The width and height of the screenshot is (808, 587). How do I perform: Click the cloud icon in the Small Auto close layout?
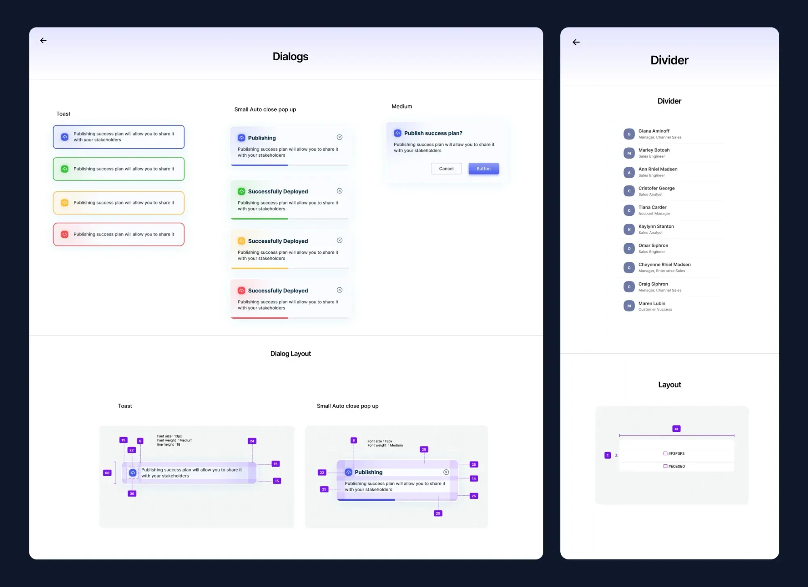(348, 472)
